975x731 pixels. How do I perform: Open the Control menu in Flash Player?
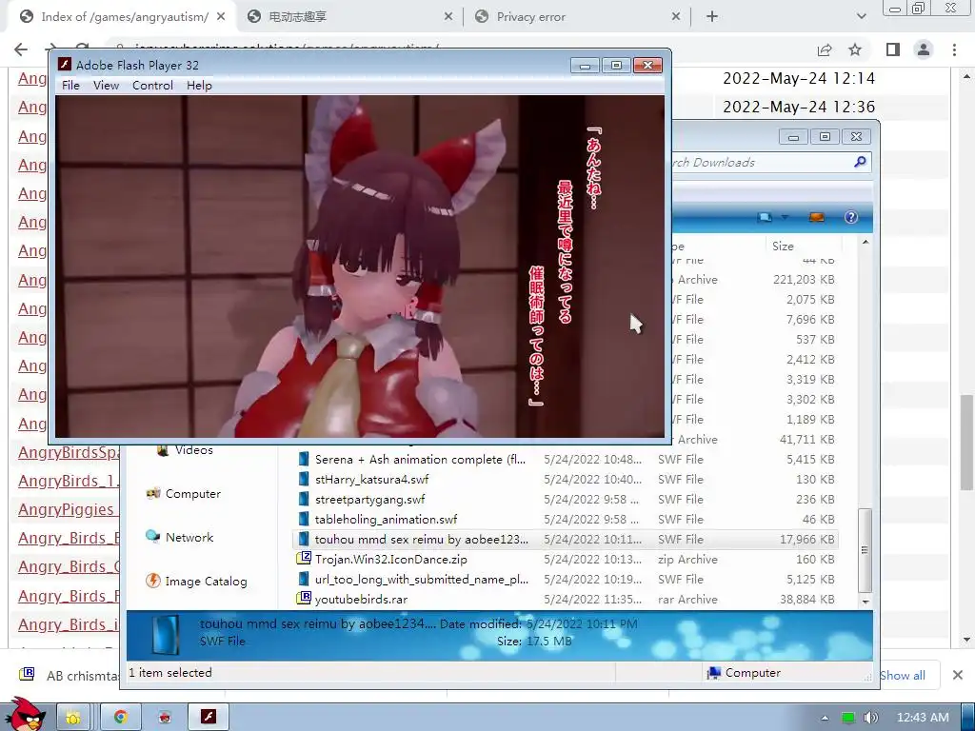click(x=152, y=85)
